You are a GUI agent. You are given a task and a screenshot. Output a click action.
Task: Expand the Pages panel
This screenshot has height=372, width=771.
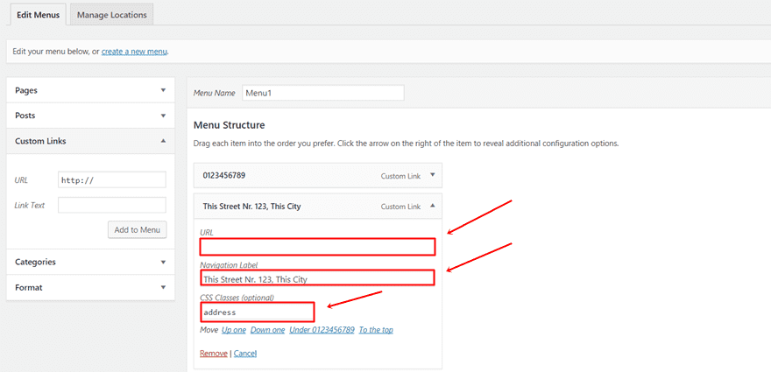point(163,90)
